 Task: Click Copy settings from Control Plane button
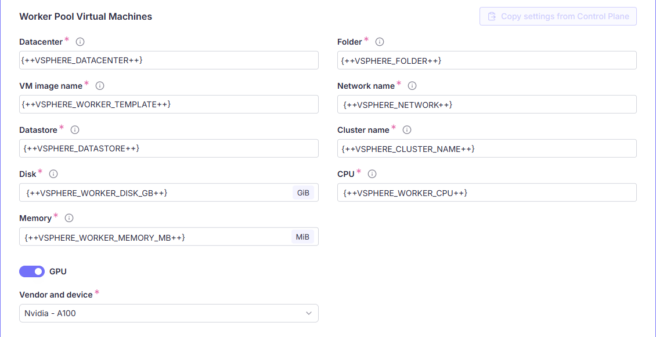558,16
